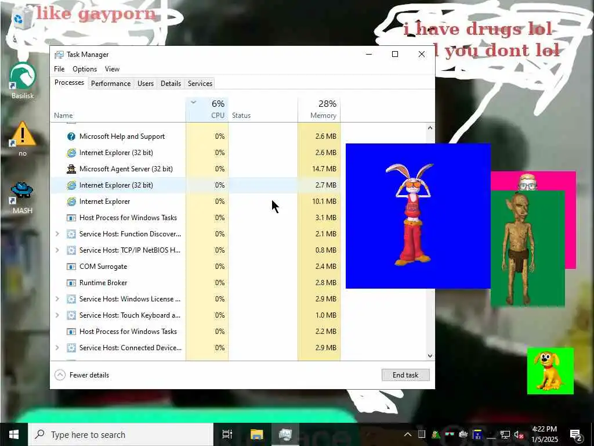Click the 'Type here to search' box
Viewport: 594px width, 446px height.
[121, 434]
